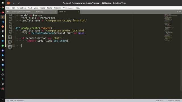Open the Selection menu
Viewport: 182px width, 102px height.
[22, 8]
